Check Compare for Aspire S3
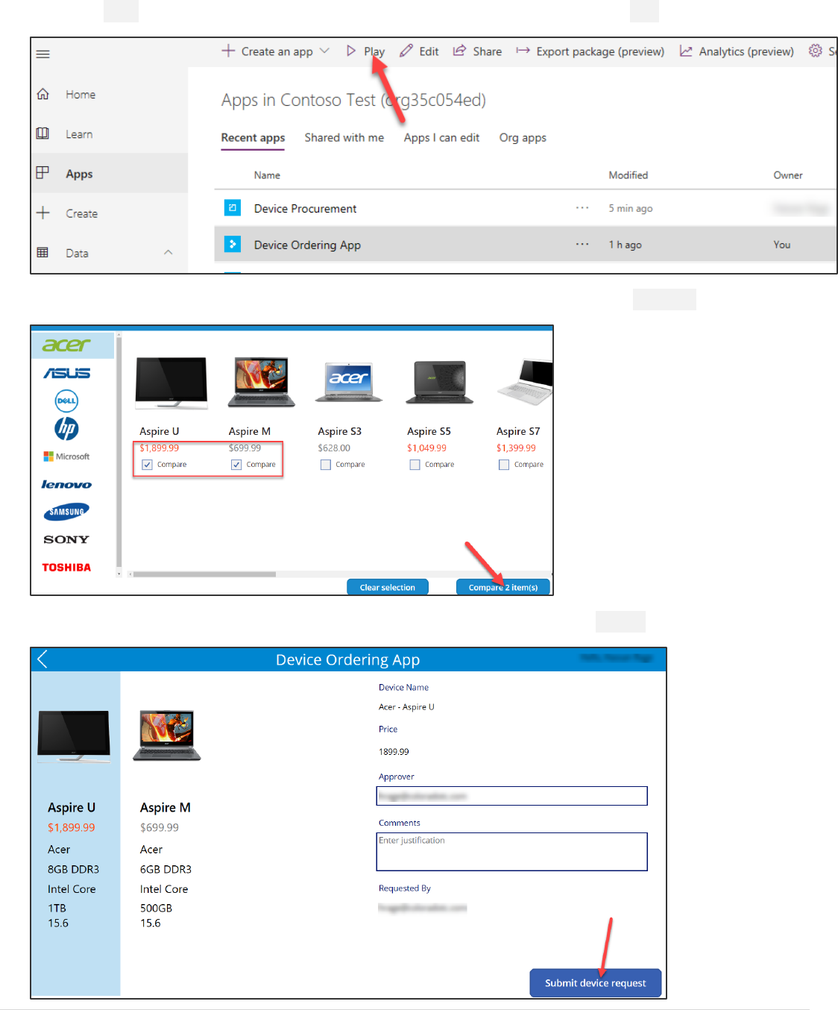Screen dimensions: 838x1010 click(x=326, y=465)
